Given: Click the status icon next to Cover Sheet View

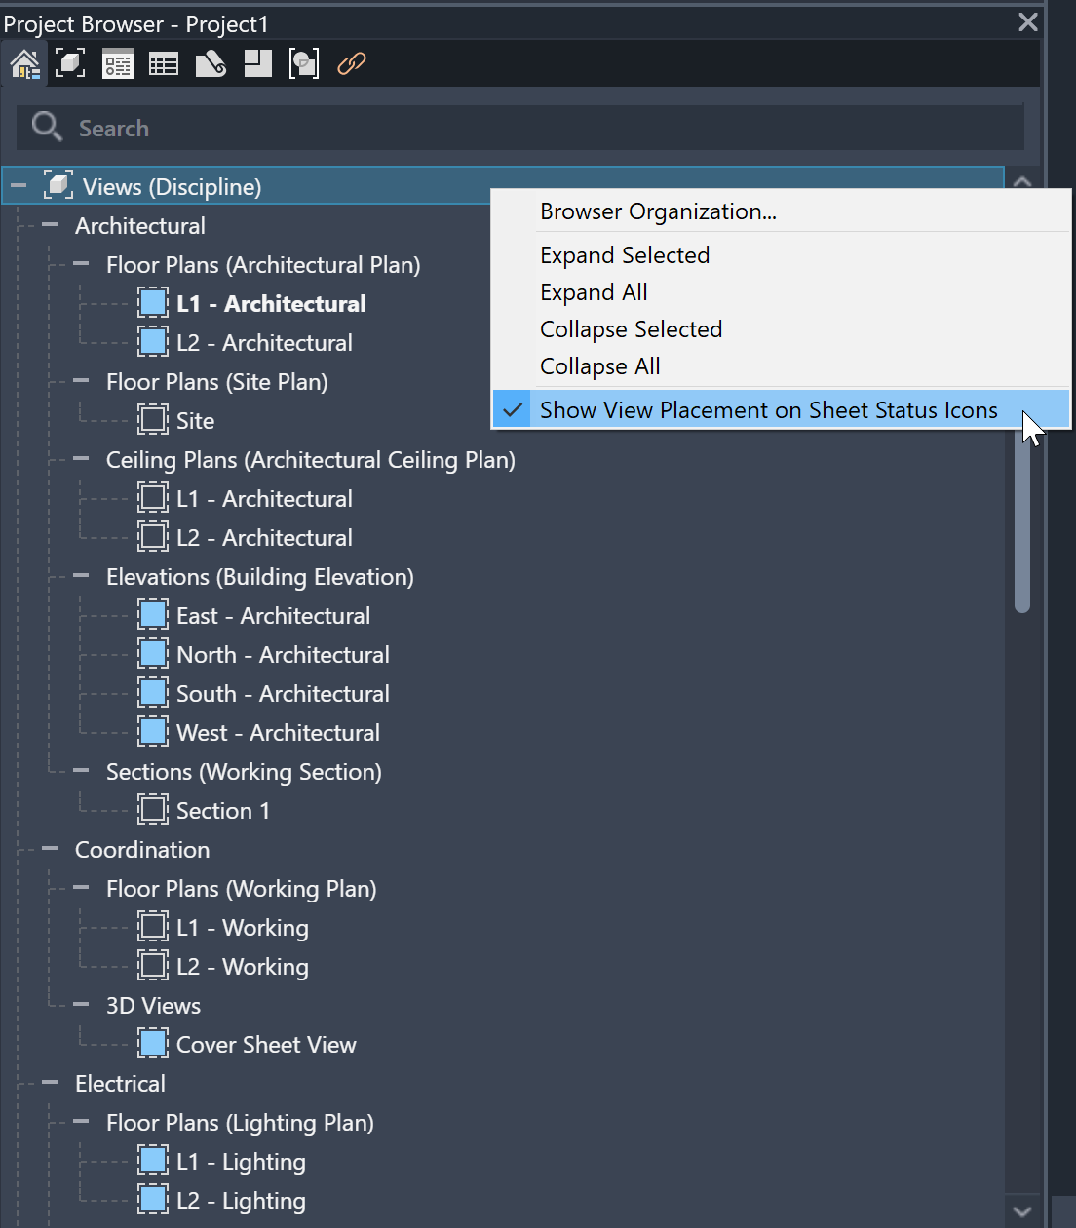Looking at the screenshot, I should point(152,1043).
